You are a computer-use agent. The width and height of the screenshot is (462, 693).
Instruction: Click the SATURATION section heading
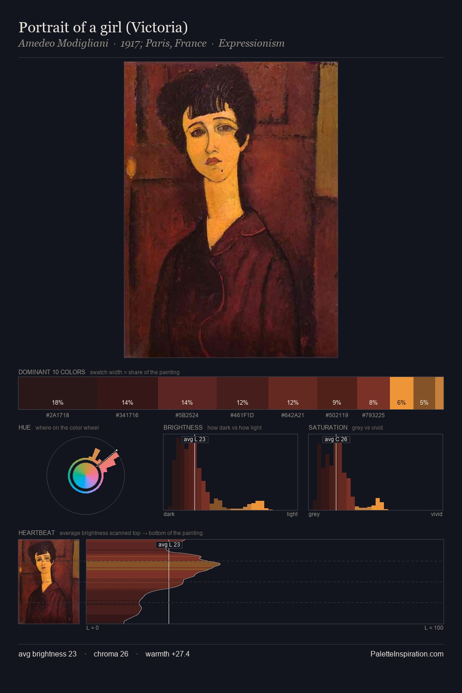[328, 427]
